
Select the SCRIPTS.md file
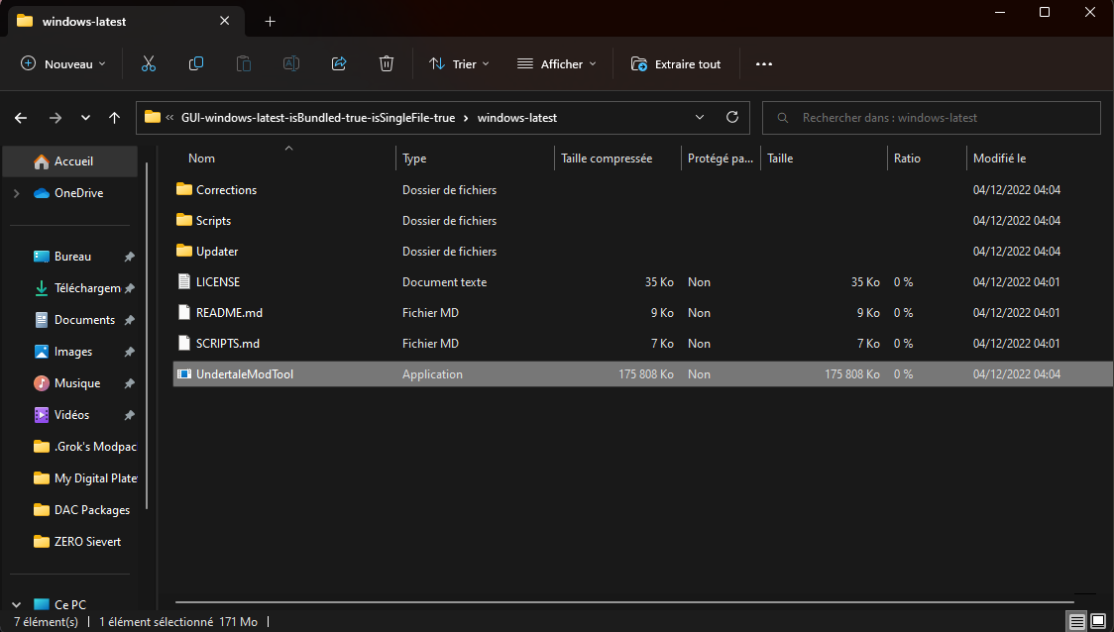[642, 344]
